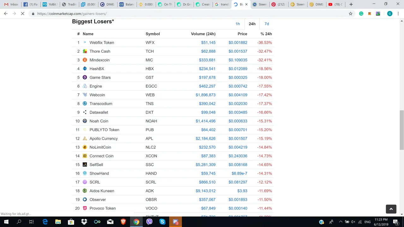Sort by the Symbol column header
This screenshot has height=227, width=404.
pos(153,34)
